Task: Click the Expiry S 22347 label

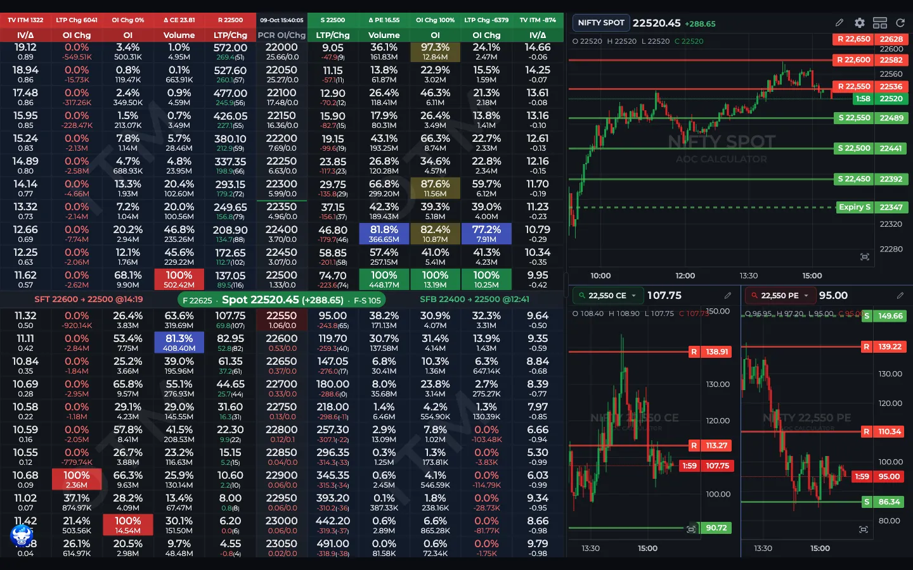Action: point(872,207)
